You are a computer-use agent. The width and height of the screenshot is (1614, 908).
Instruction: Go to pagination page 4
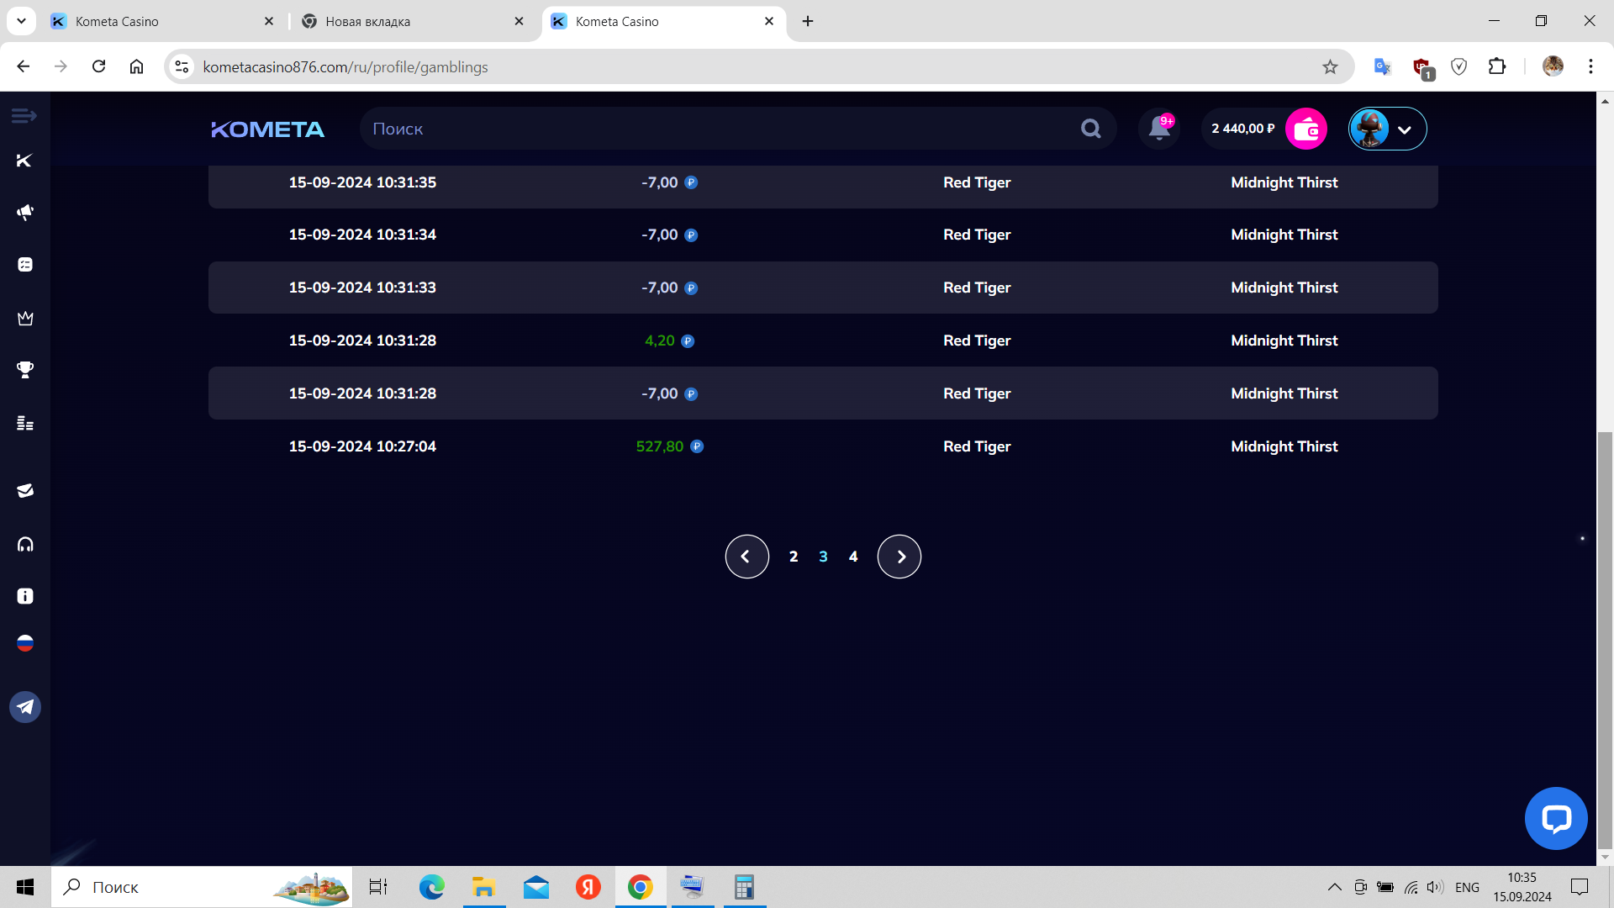(x=853, y=557)
